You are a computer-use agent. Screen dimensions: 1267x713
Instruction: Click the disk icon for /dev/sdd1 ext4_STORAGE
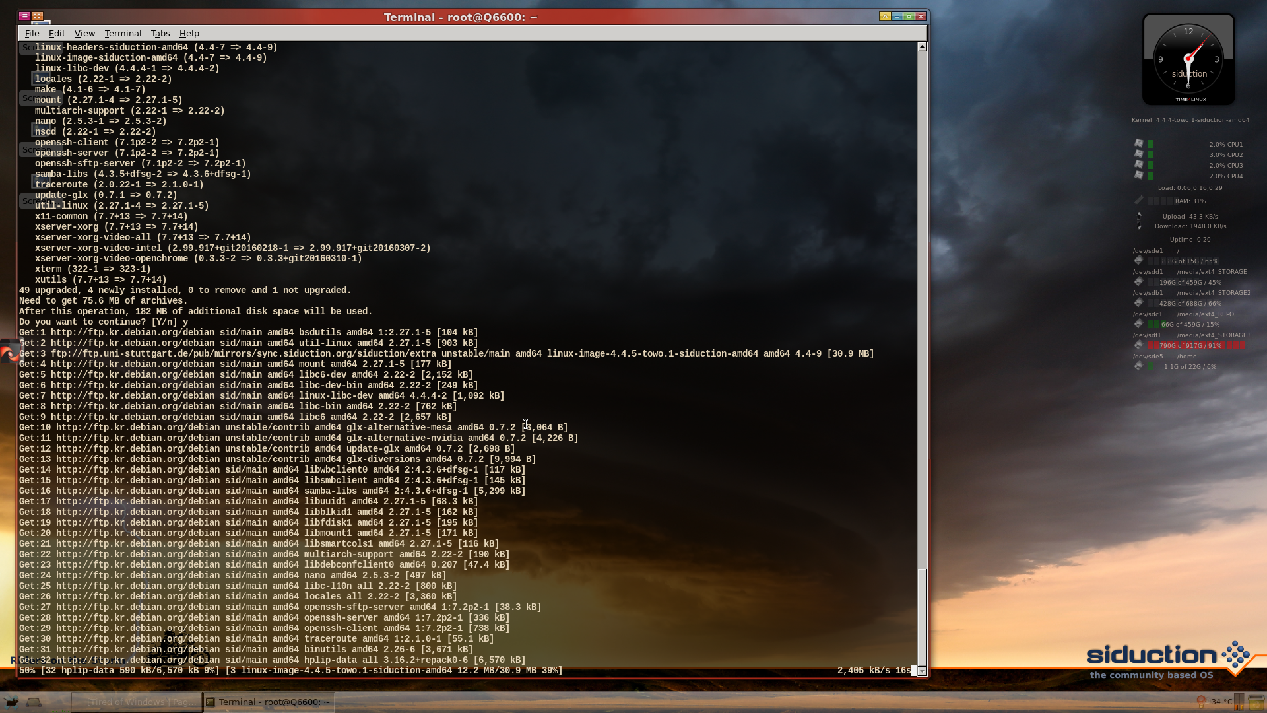[x=1138, y=281]
